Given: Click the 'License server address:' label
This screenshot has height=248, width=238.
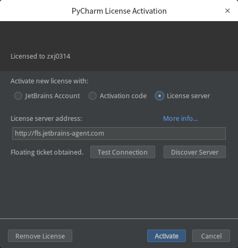Looking at the screenshot, I should click(x=46, y=119).
